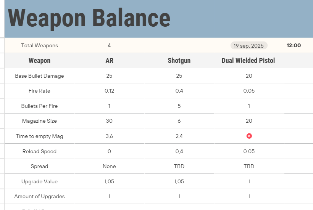Click the Amount of Upgrades row label
This screenshot has height=210, width=313.
(x=39, y=197)
